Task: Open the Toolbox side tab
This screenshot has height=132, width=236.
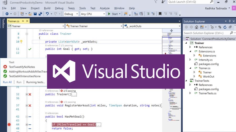Action: click(3, 23)
